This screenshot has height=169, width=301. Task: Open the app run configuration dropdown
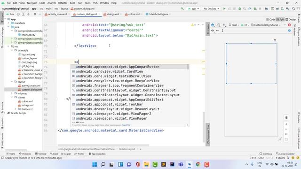(x=193, y=8)
